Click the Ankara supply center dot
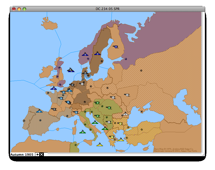Screen dimensions: 215x170 (x=142, y=129)
